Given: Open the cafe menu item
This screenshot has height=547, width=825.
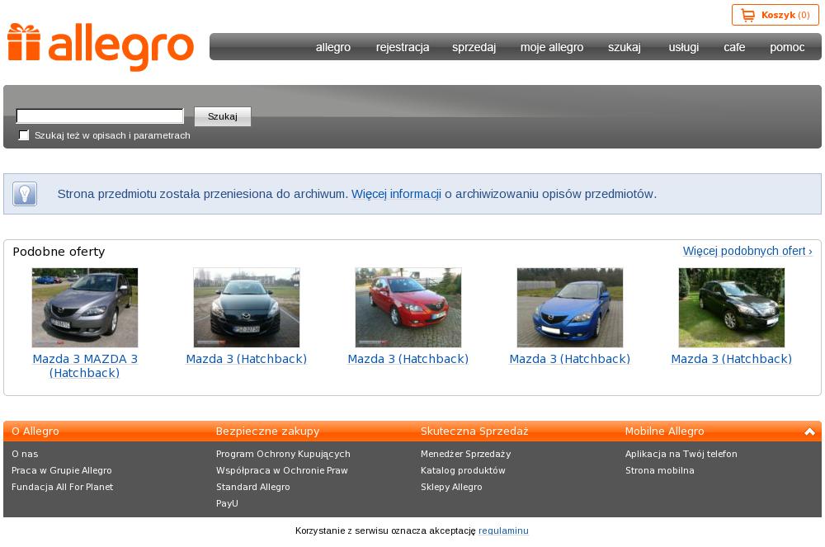Looking at the screenshot, I should point(734,47).
